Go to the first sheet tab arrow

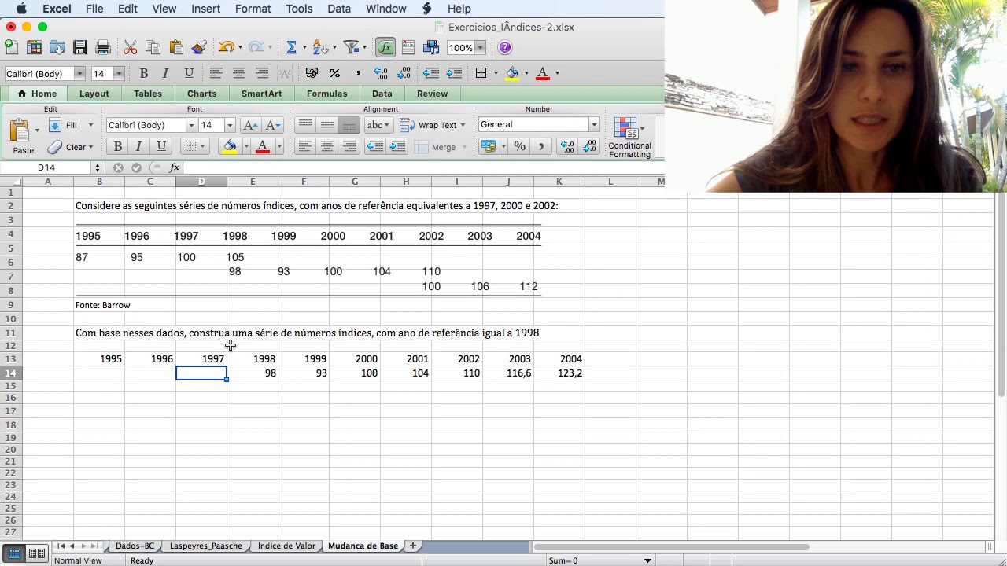pyautogui.click(x=61, y=546)
